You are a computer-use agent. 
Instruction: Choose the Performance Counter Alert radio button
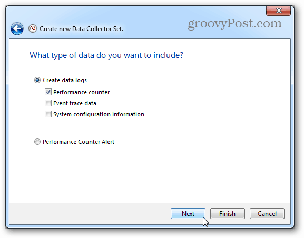(x=37, y=142)
